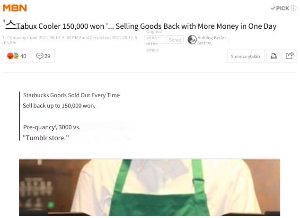Print the article with printer icon
The width and height of the screenshot is (300, 218).
coord(274,56)
